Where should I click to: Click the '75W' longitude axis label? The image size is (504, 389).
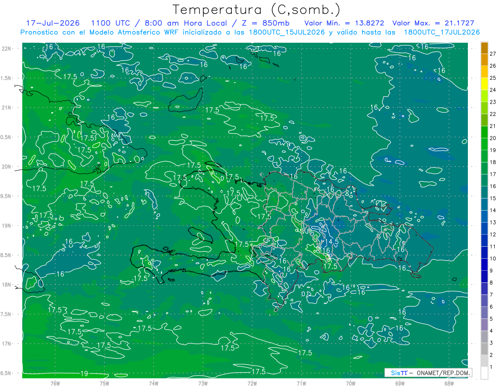[x=105, y=383]
